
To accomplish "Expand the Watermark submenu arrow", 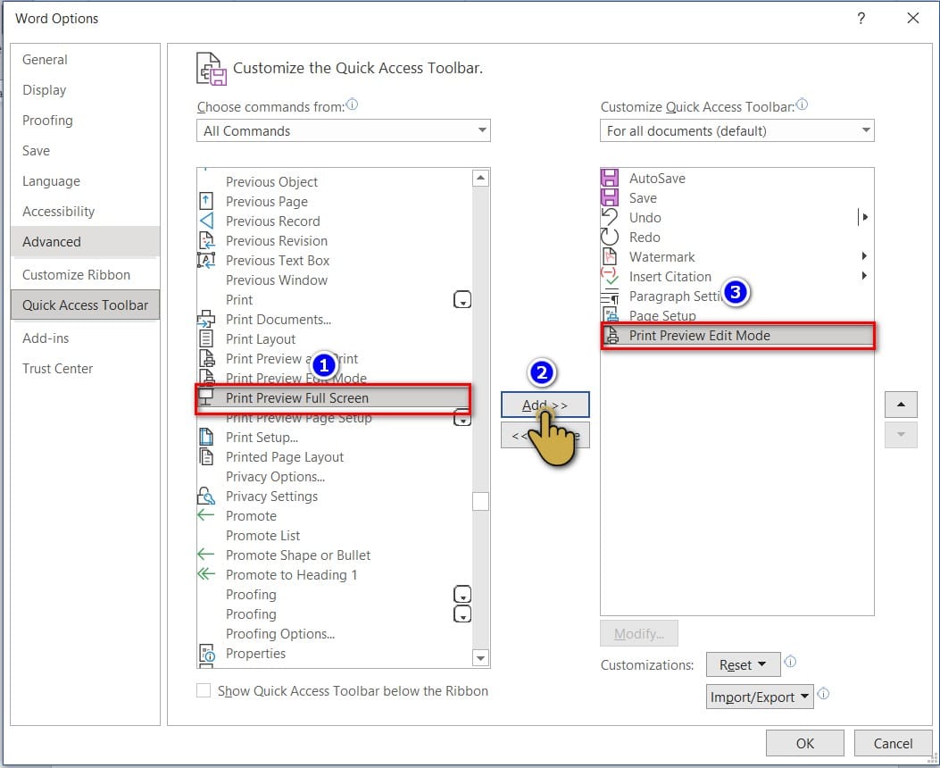I will pyautogui.click(x=864, y=256).
